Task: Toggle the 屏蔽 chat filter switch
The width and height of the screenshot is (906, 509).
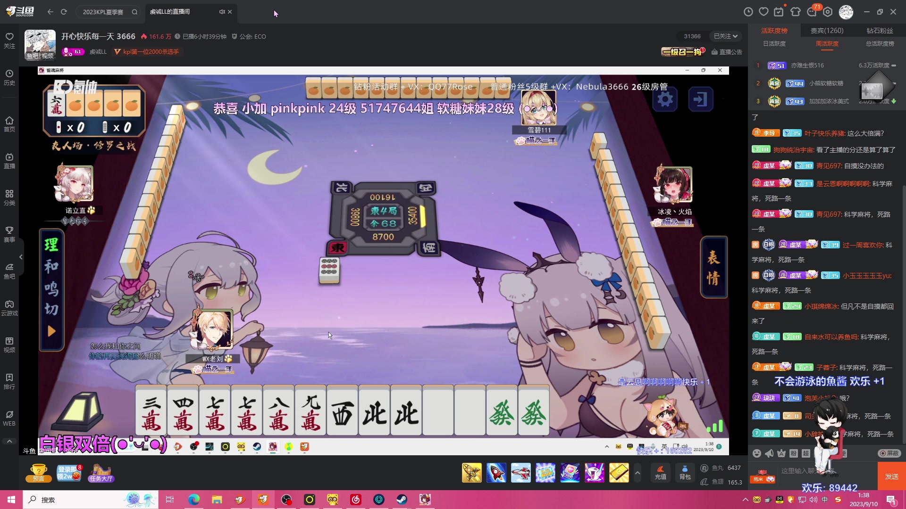Action: 889,453
